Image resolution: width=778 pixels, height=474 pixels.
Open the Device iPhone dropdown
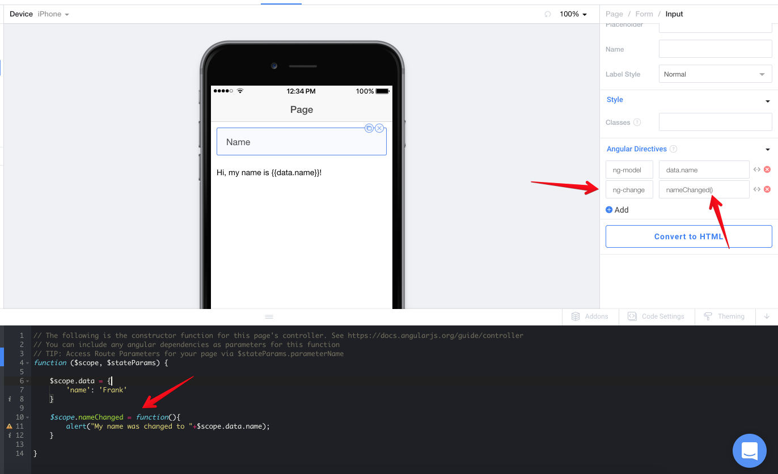(x=53, y=14)
